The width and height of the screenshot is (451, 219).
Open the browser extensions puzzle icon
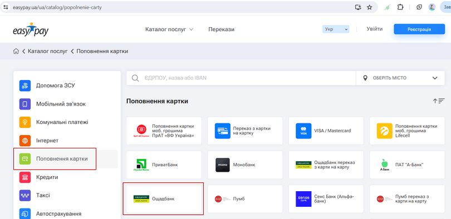[400, 7]
